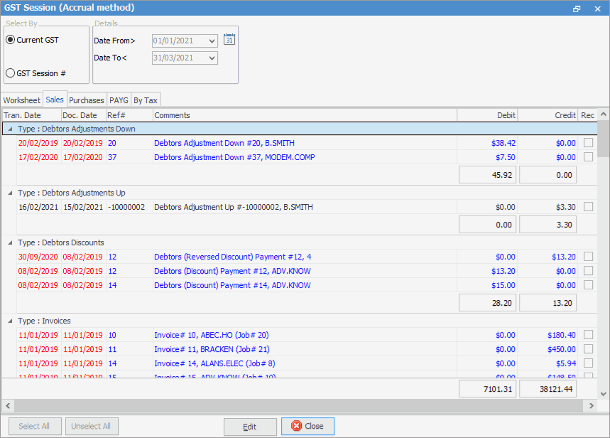
Task: Select the Current GST radio button
Action: pos(11,39)
